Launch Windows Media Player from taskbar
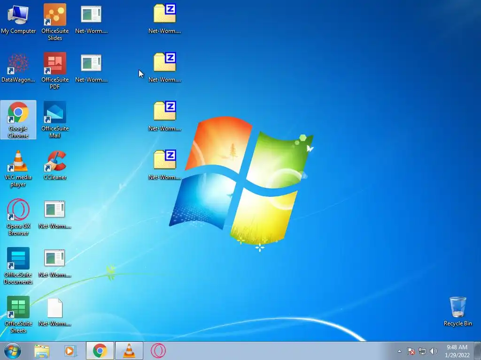This screenshot has height=360, width=481. click(70, 351)
